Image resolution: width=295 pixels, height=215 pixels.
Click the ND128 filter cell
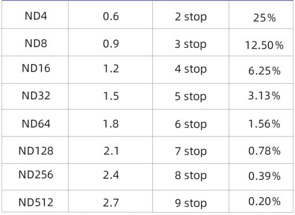tap(36, 151)
